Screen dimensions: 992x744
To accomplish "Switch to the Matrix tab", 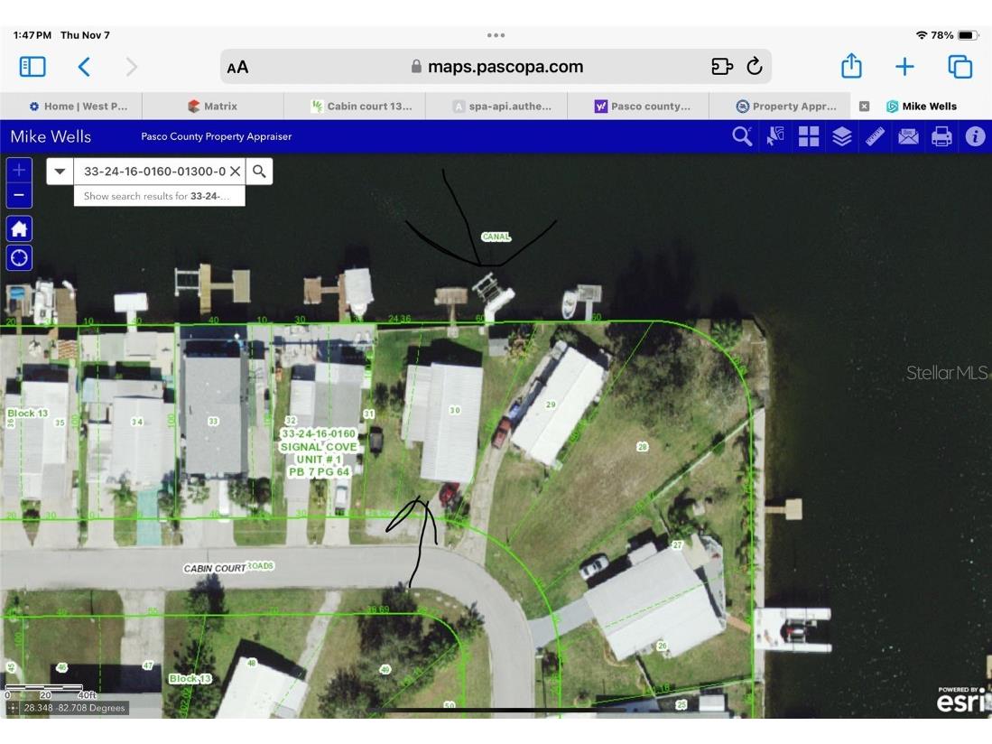I will (x=214, y=106).
